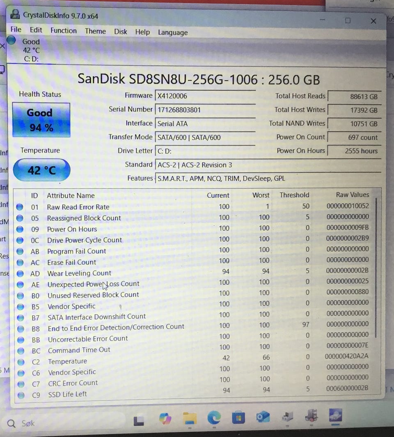Viewport: 394px width, 437px height.
Task: Open the Disk menu
Action: click(x=121, y=32)
